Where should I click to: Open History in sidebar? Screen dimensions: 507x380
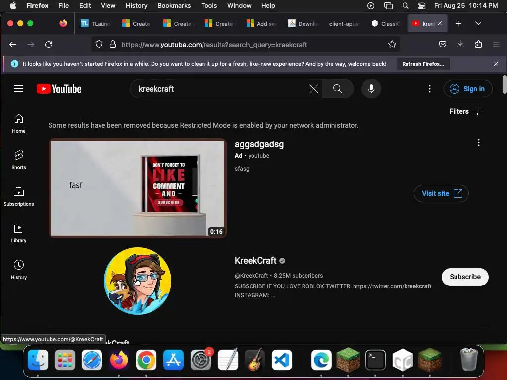19,270
